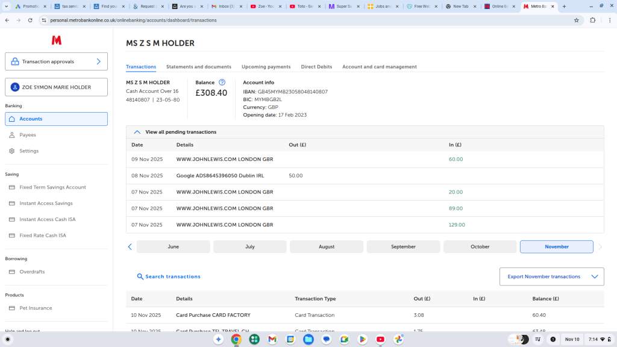
Task: Open Zoe Symon Marie Holder profile button
Action: pyautogui.click(x=56, y=87)
